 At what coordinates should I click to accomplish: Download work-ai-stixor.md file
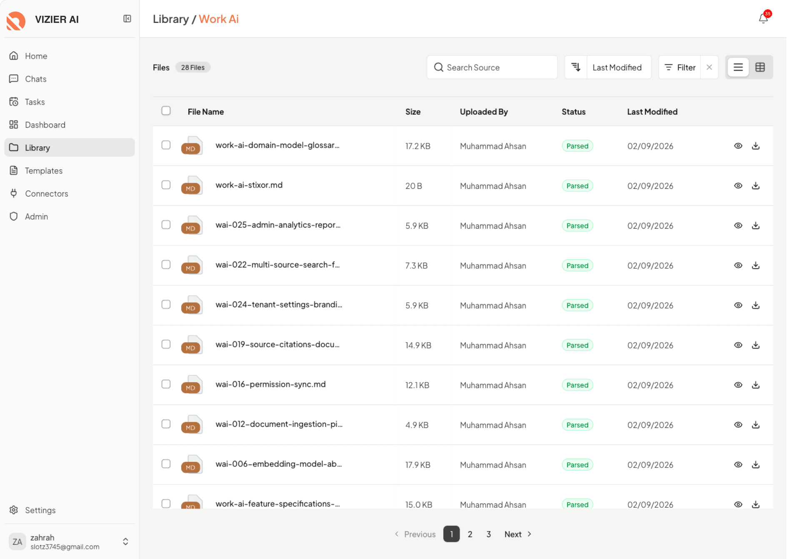tap(755, 186)
